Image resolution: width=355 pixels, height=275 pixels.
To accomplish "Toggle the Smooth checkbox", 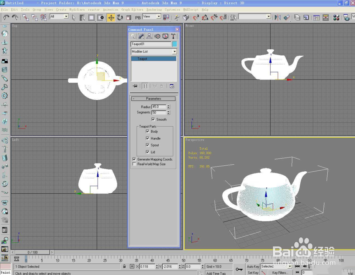I will [x=153, y=119].
